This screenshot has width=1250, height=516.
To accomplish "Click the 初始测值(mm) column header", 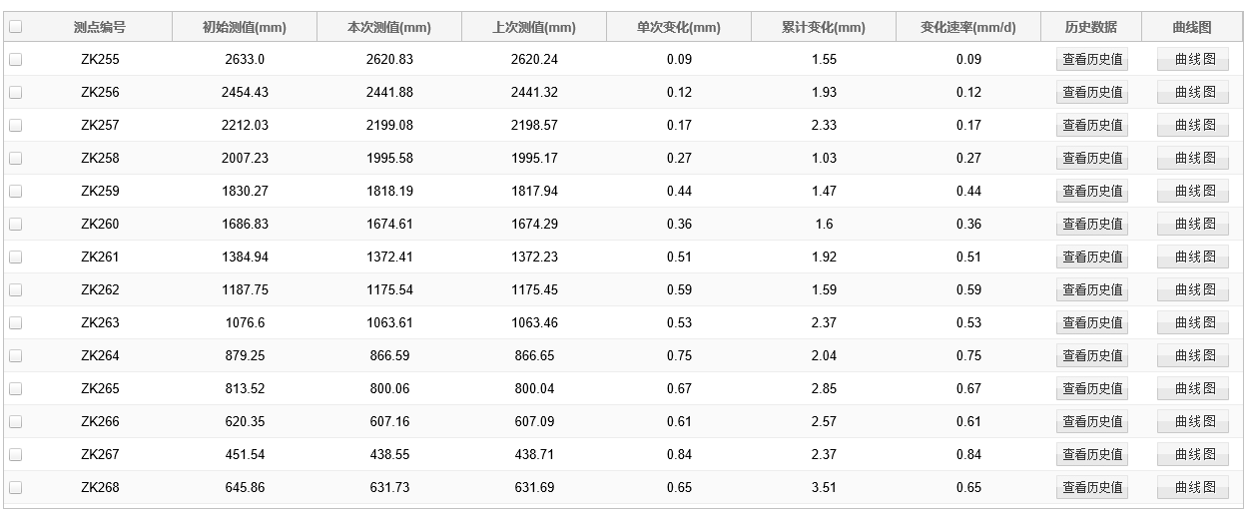I will 245,27.
